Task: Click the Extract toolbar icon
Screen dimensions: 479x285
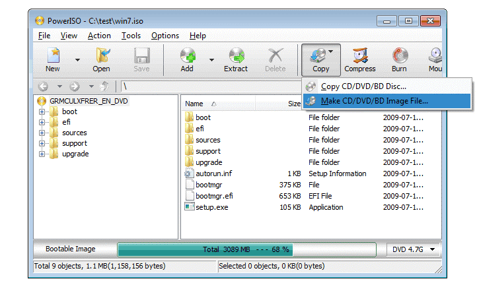Action: [x=236, y=60]
